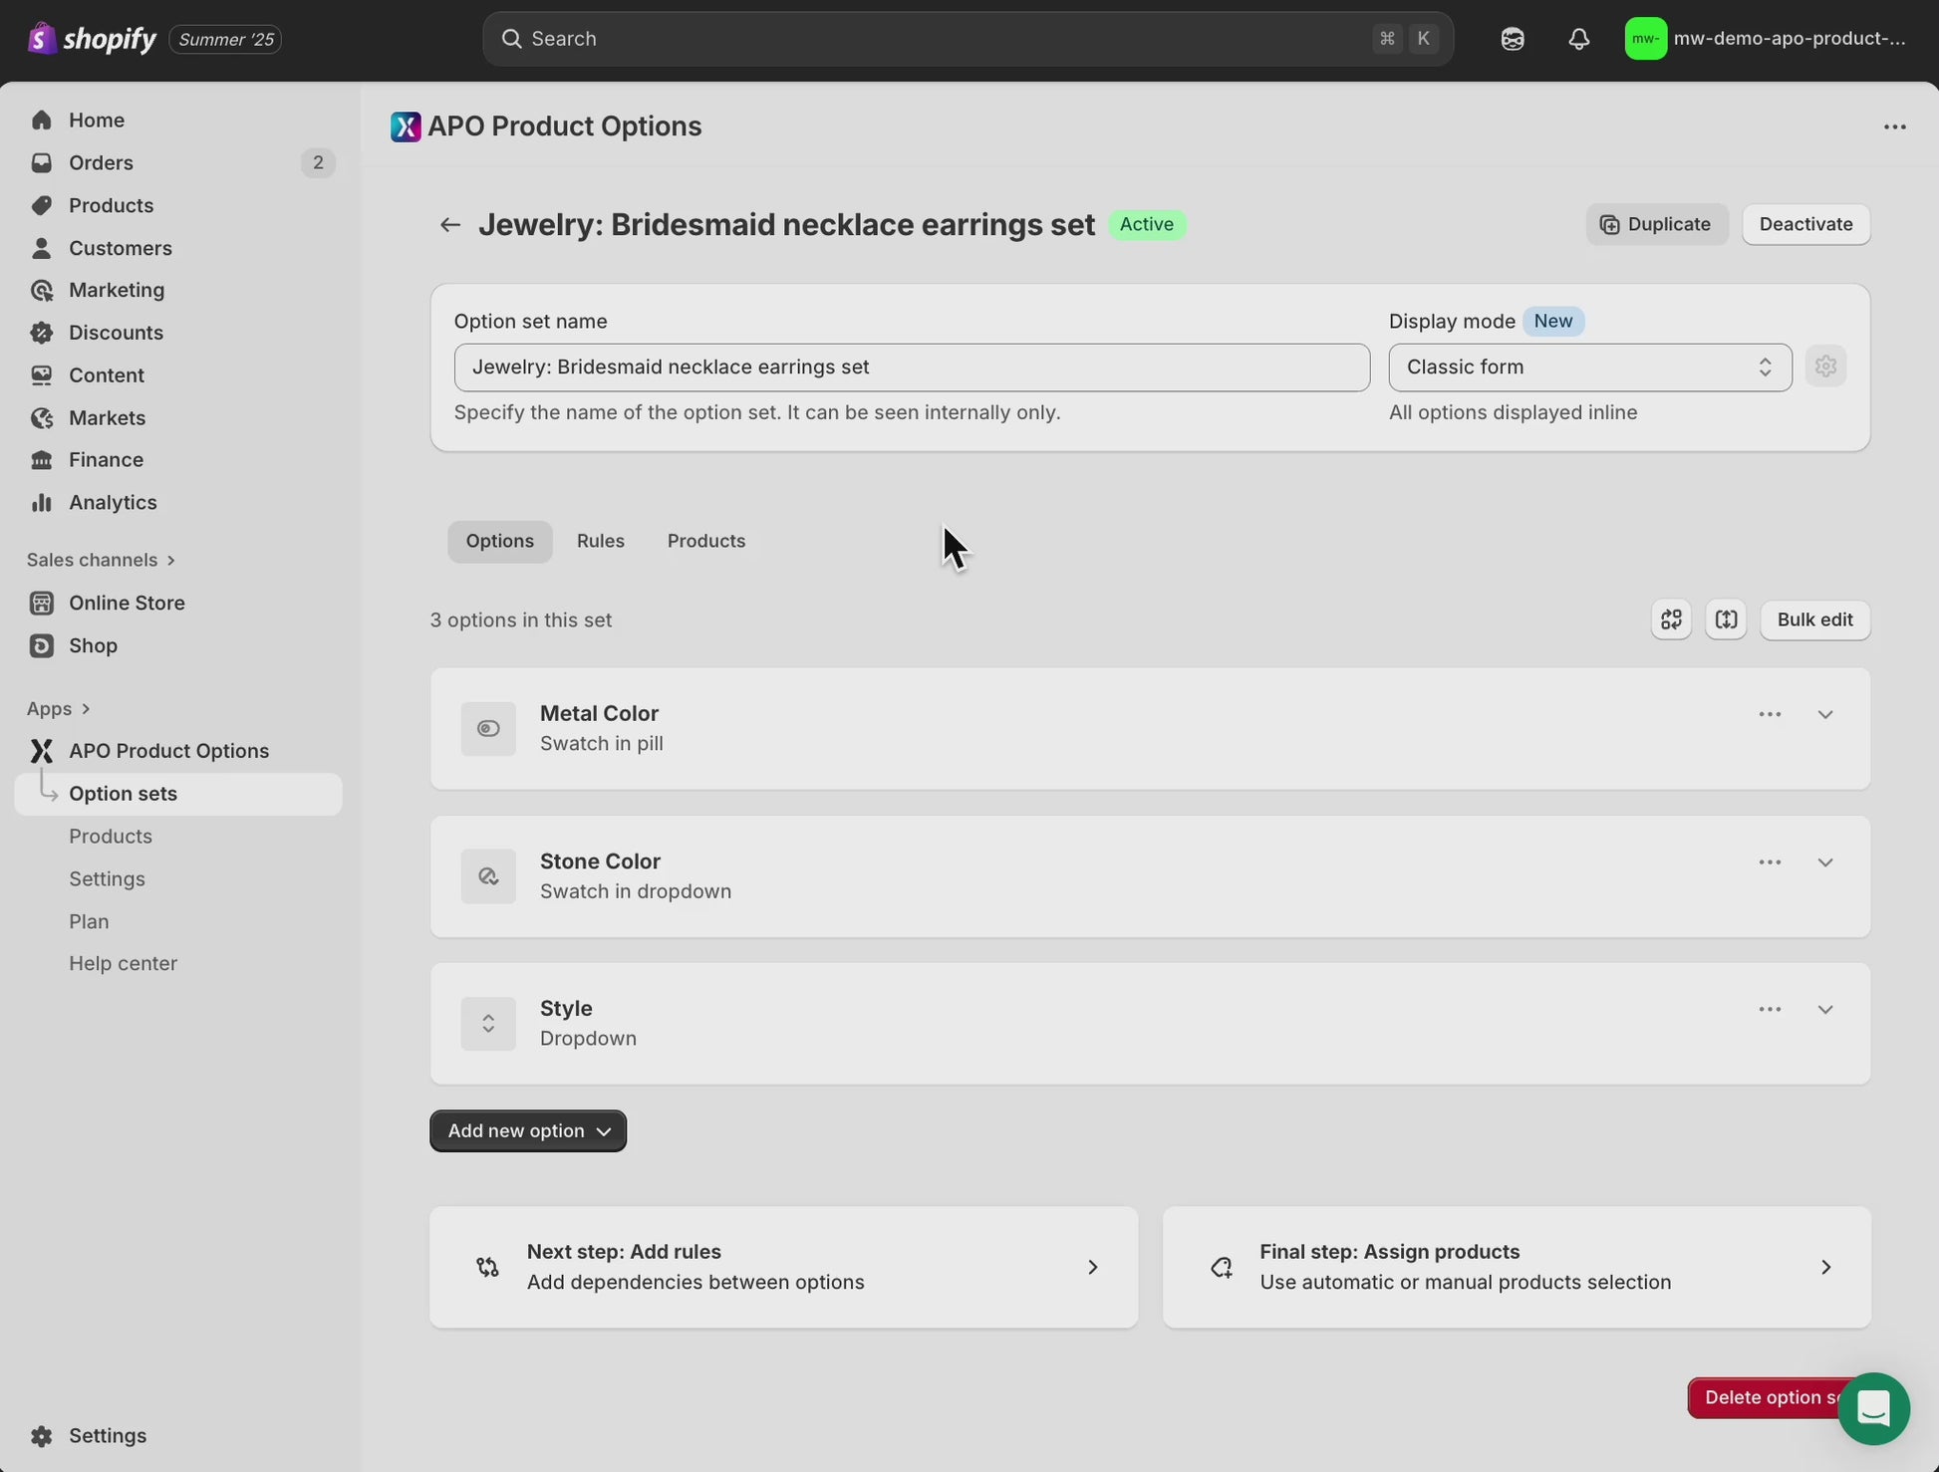The width and height of the screenshot is (1939, 1472).
Task: Click the Deactivate button
Action: [1804, 224]
